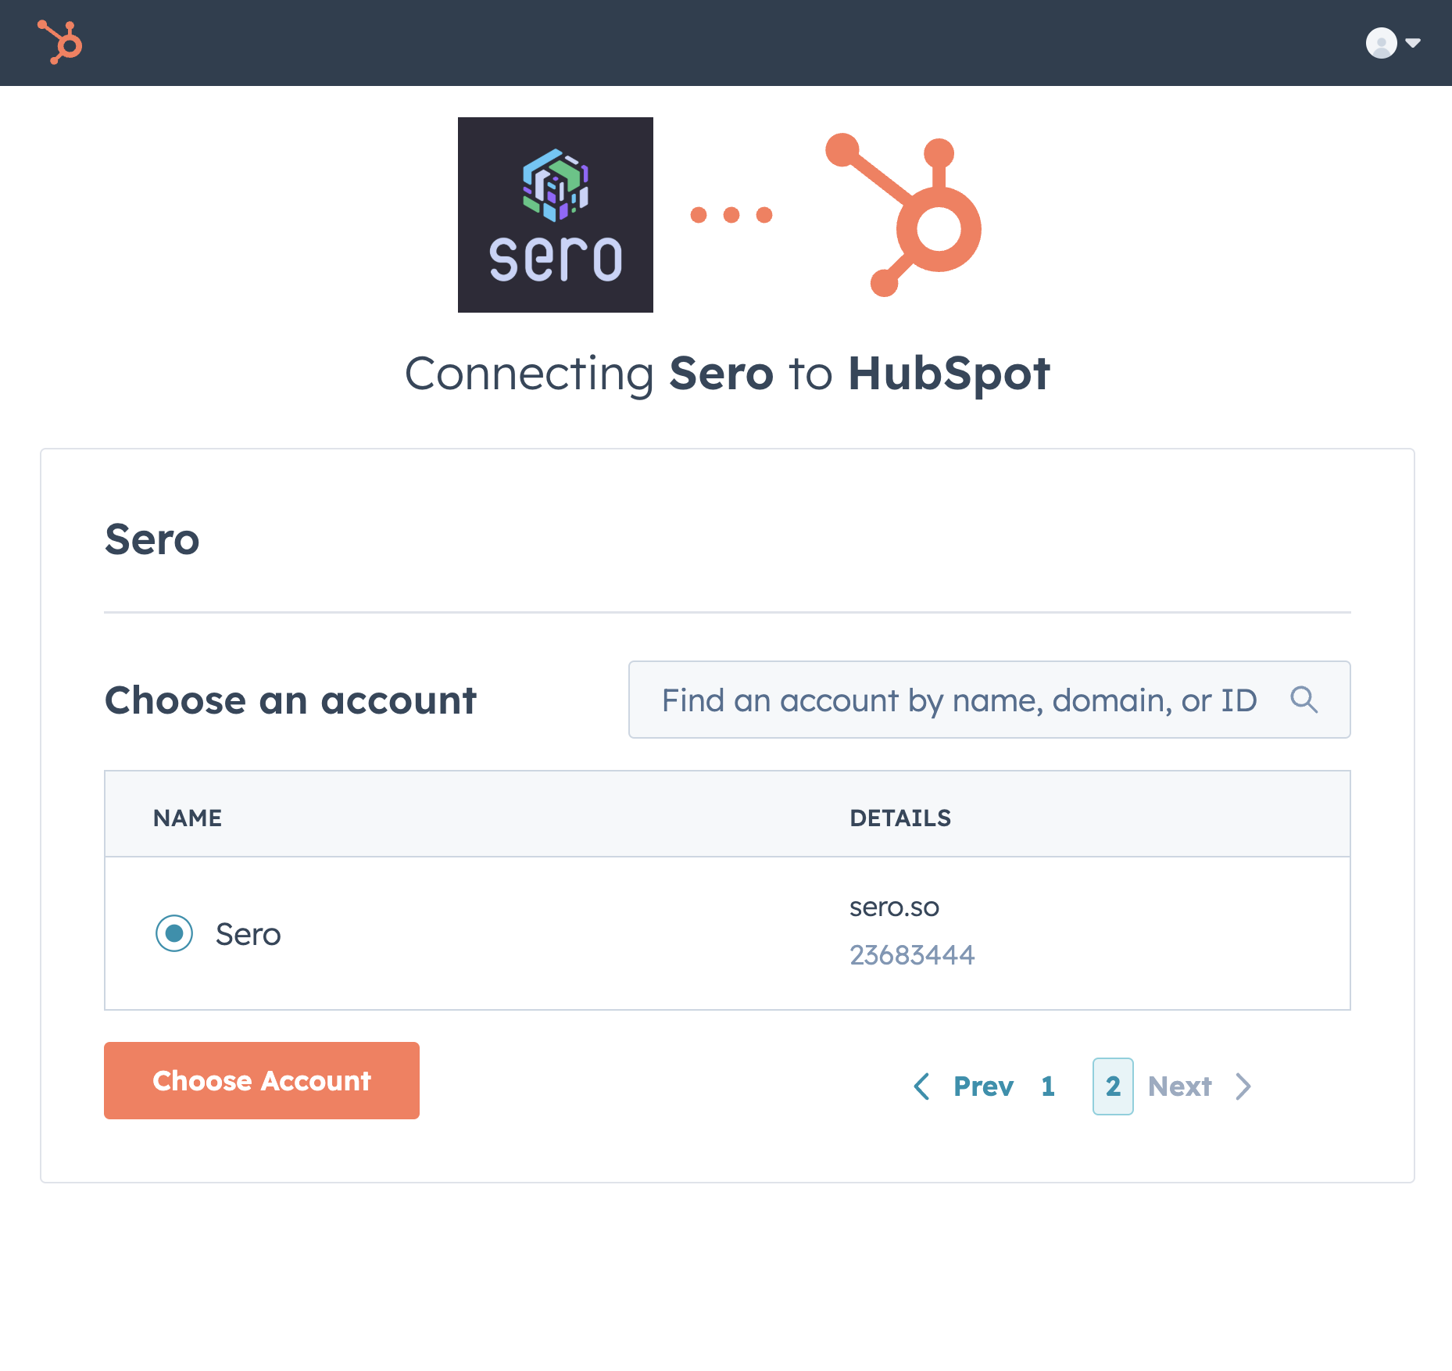The width and height of the screenshot is (1452, 1371).
Task: Click the right chevron pagination arrow
Action: point(1243,1086)
